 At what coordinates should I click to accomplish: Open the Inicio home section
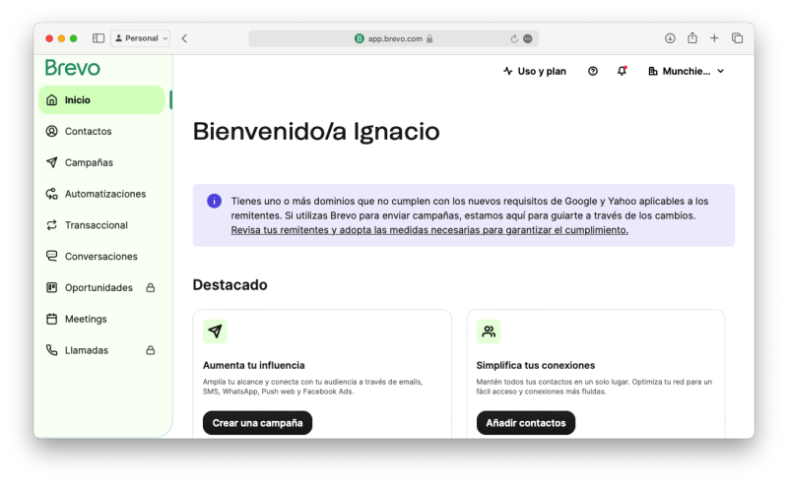[101, 100]
